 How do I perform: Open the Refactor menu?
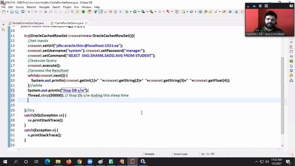[31, 7]
